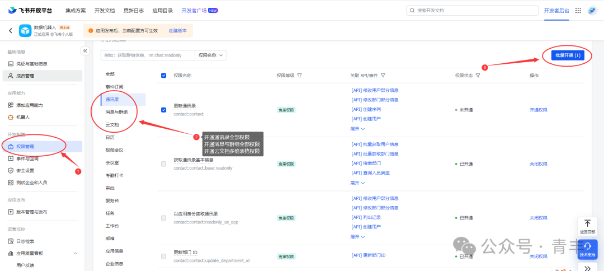This screenshot has width=604, height=271.
Task: Click filter icon beside 关联 API/事件
Action: tap(383, 76)
